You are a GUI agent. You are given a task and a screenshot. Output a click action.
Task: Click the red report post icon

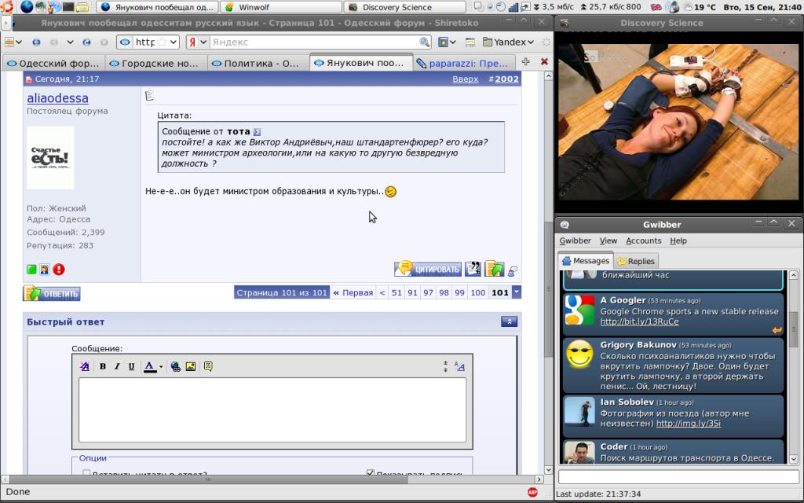[x=58, y=270]
